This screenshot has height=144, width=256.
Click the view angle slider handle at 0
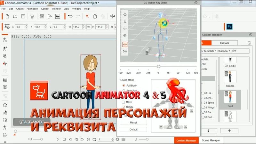pyautogui.click(x=158, y=67)
